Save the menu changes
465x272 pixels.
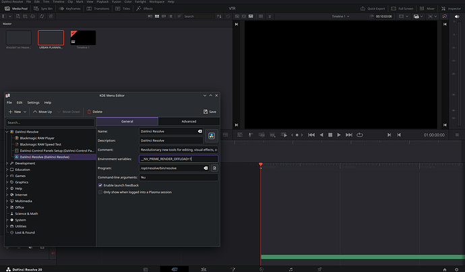(x=210, y=112)
